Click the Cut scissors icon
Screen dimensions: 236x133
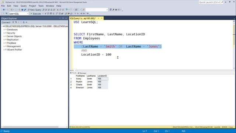click(x=58, y=10)
